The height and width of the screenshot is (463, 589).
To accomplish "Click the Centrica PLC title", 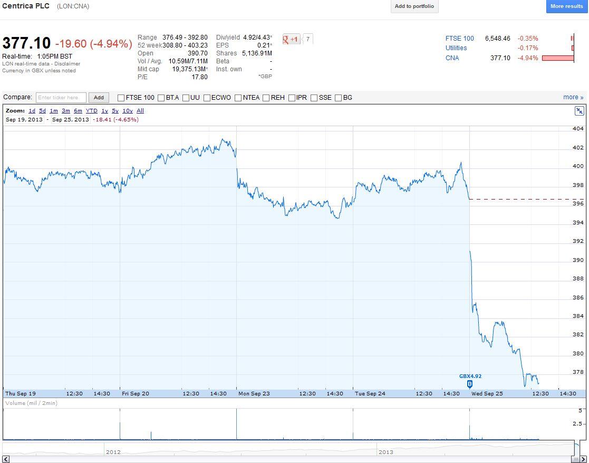I will tap(26, 6).
